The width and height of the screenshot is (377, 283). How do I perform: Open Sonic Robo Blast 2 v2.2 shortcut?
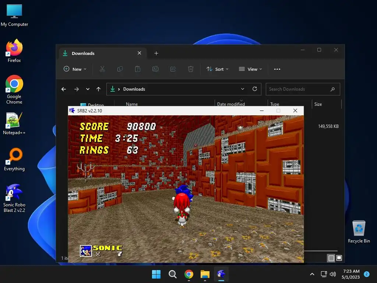[x=14, y=198]
